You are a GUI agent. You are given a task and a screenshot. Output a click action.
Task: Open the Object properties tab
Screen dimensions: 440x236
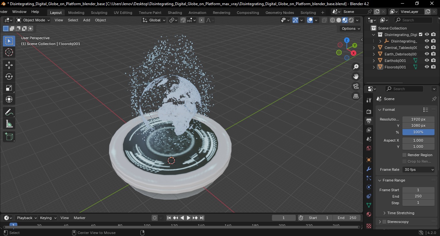tap(368, 160)
